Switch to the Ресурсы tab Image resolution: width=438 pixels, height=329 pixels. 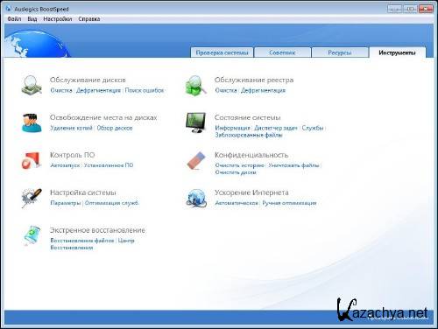click(340, 52)
